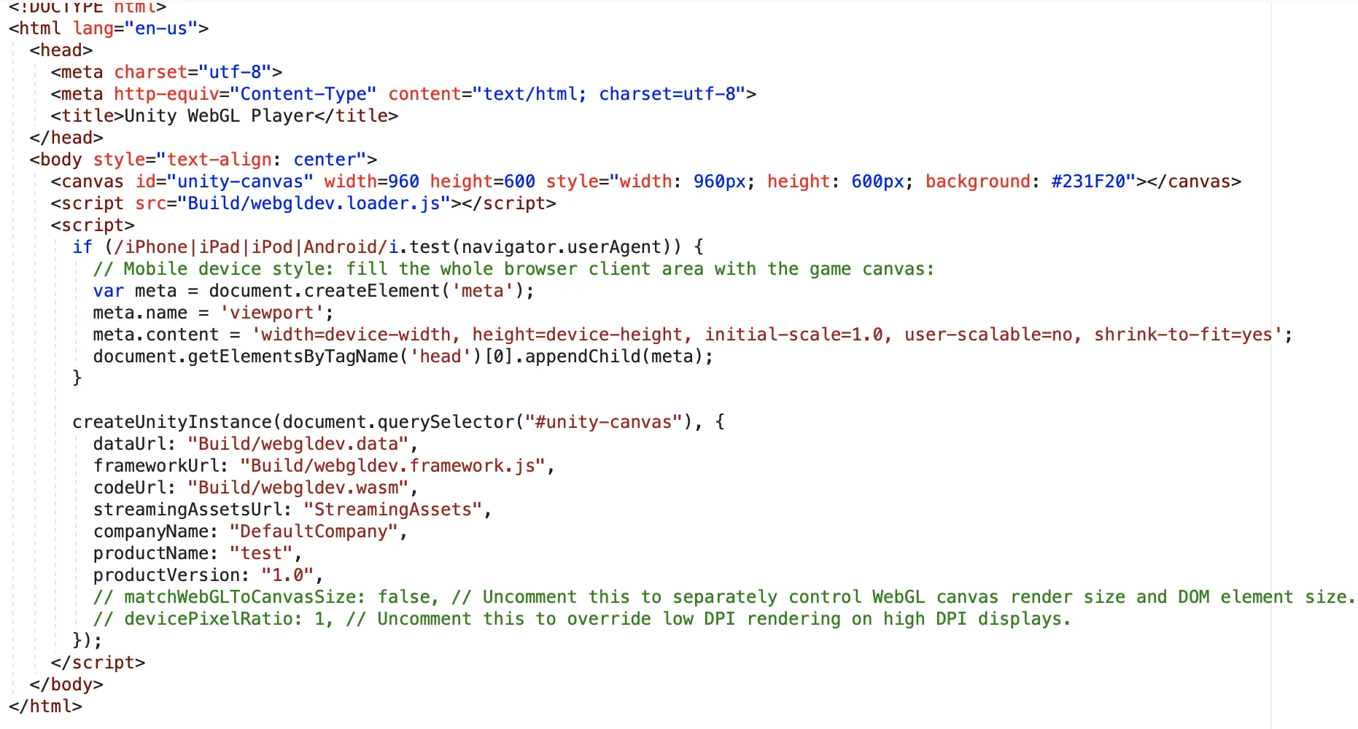The width and height of the screenshot is (1358, 729).
Task: Click the 'Mobile device style' comment line
Action: coord(513,269)
